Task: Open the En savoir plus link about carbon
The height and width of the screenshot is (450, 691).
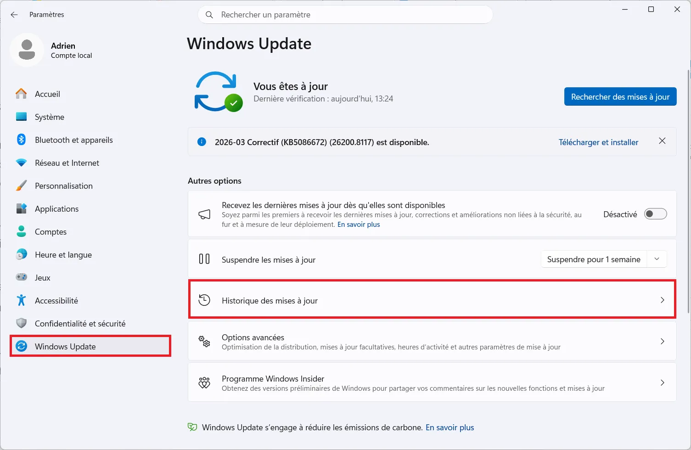Action: pos(449,427)
